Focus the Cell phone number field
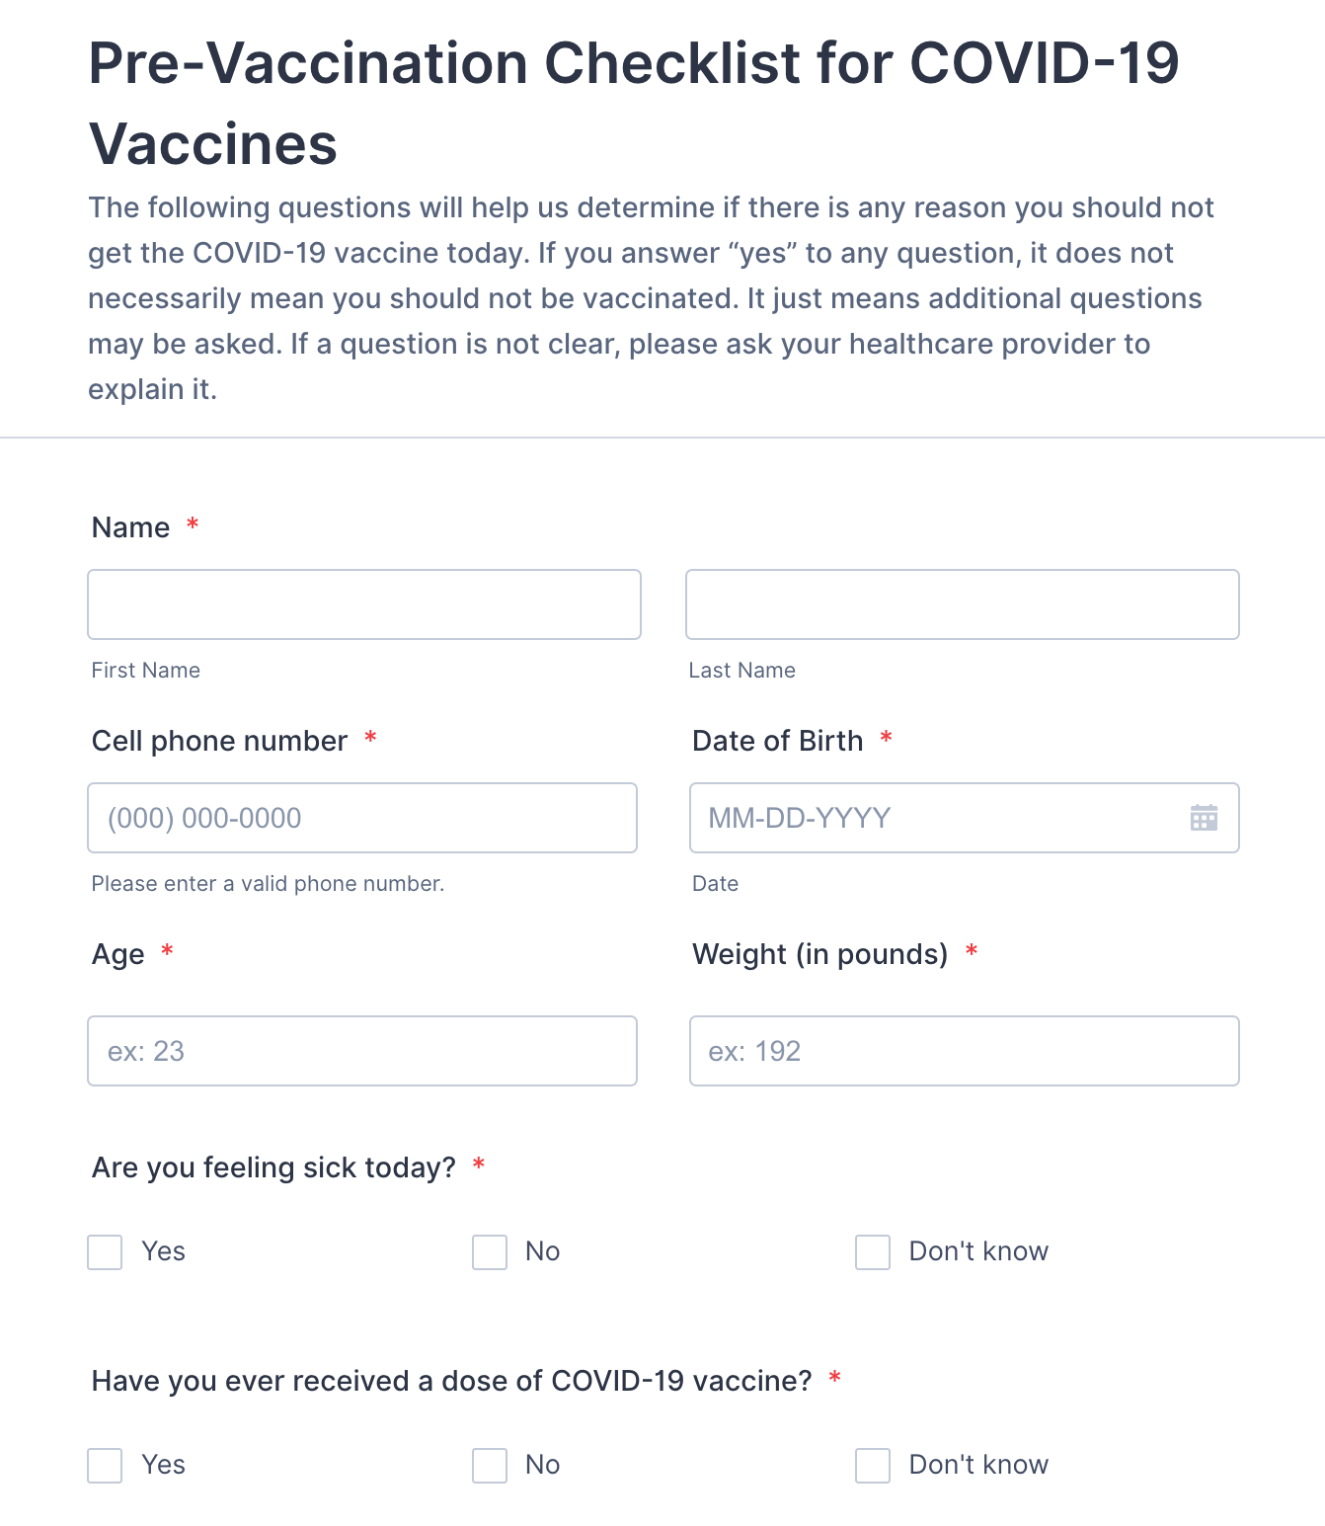 [362, 818]
